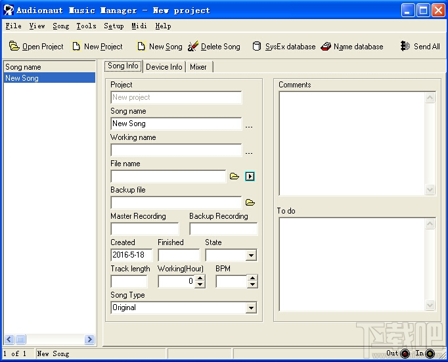Click the Delete Song eraser icon
Viewport: 448px width, 362px height.
193,46
